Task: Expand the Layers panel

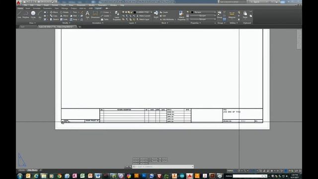Action: pyautogui.click(x=133, y=23)
